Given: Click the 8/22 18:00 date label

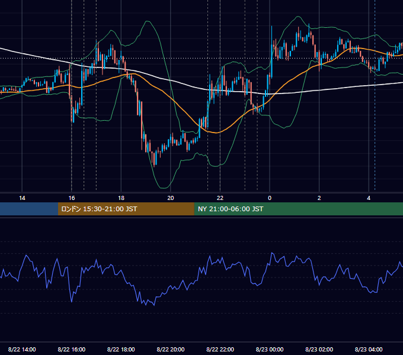Looking at the screenshot, I should click(x=121, y=349).
